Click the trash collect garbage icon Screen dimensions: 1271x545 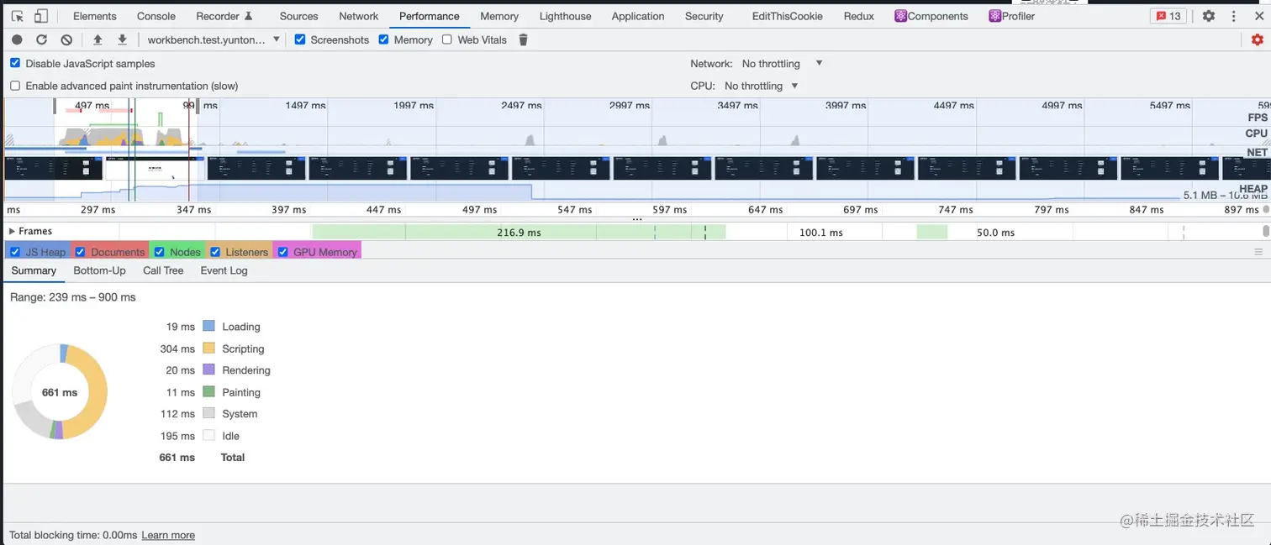(523, 39)
